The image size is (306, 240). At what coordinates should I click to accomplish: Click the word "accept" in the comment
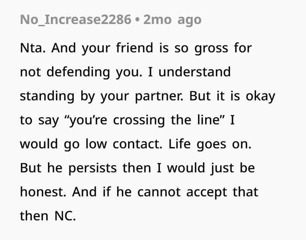(x=206, y=193)
